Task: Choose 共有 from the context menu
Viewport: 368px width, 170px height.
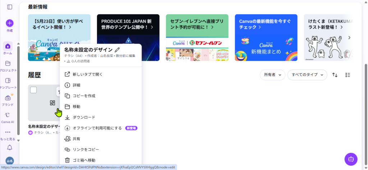Action: (x=101, y=139)
